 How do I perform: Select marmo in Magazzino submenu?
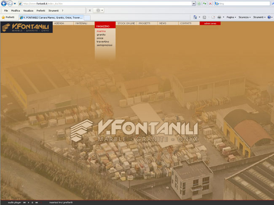(101, 31)
